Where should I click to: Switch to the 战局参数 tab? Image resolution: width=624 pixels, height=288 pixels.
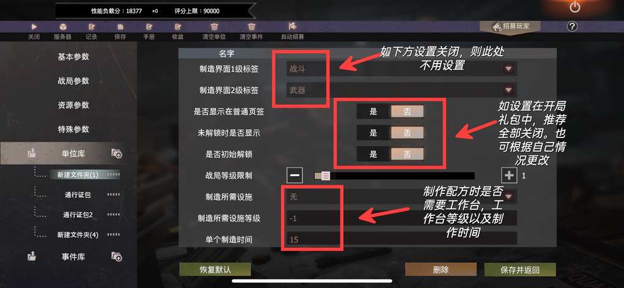click(73, 81)
